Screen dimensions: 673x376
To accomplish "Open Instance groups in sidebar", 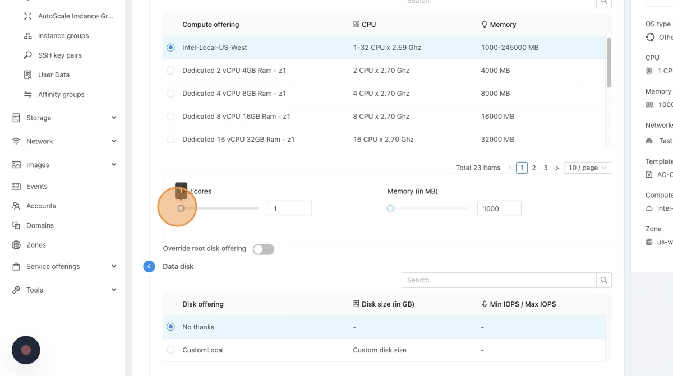I will click(x=63, y=36).
